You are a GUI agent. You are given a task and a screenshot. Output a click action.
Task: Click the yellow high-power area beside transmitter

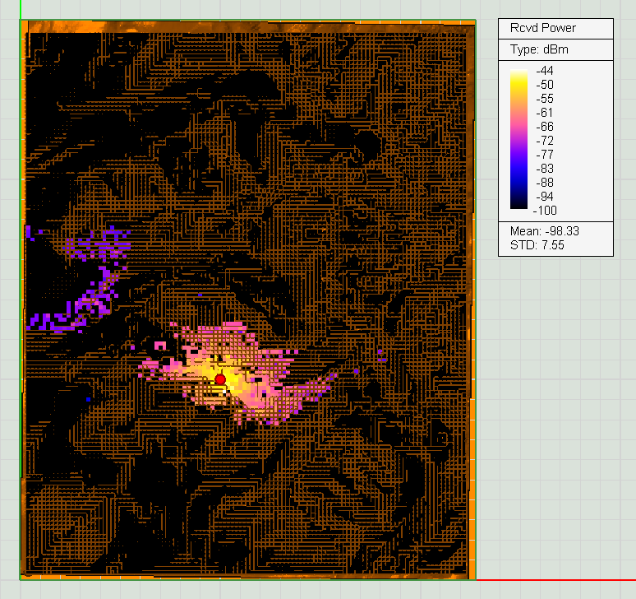pyautogui.click(x=230, y=380)
